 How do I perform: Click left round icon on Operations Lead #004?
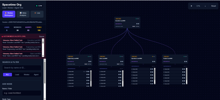coord(153,61)
